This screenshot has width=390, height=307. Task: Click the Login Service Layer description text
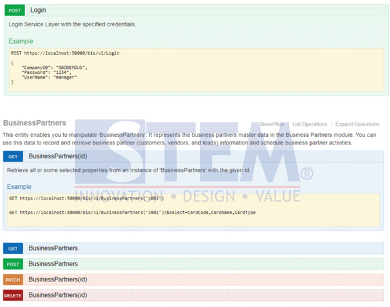[x=72, y=24]
